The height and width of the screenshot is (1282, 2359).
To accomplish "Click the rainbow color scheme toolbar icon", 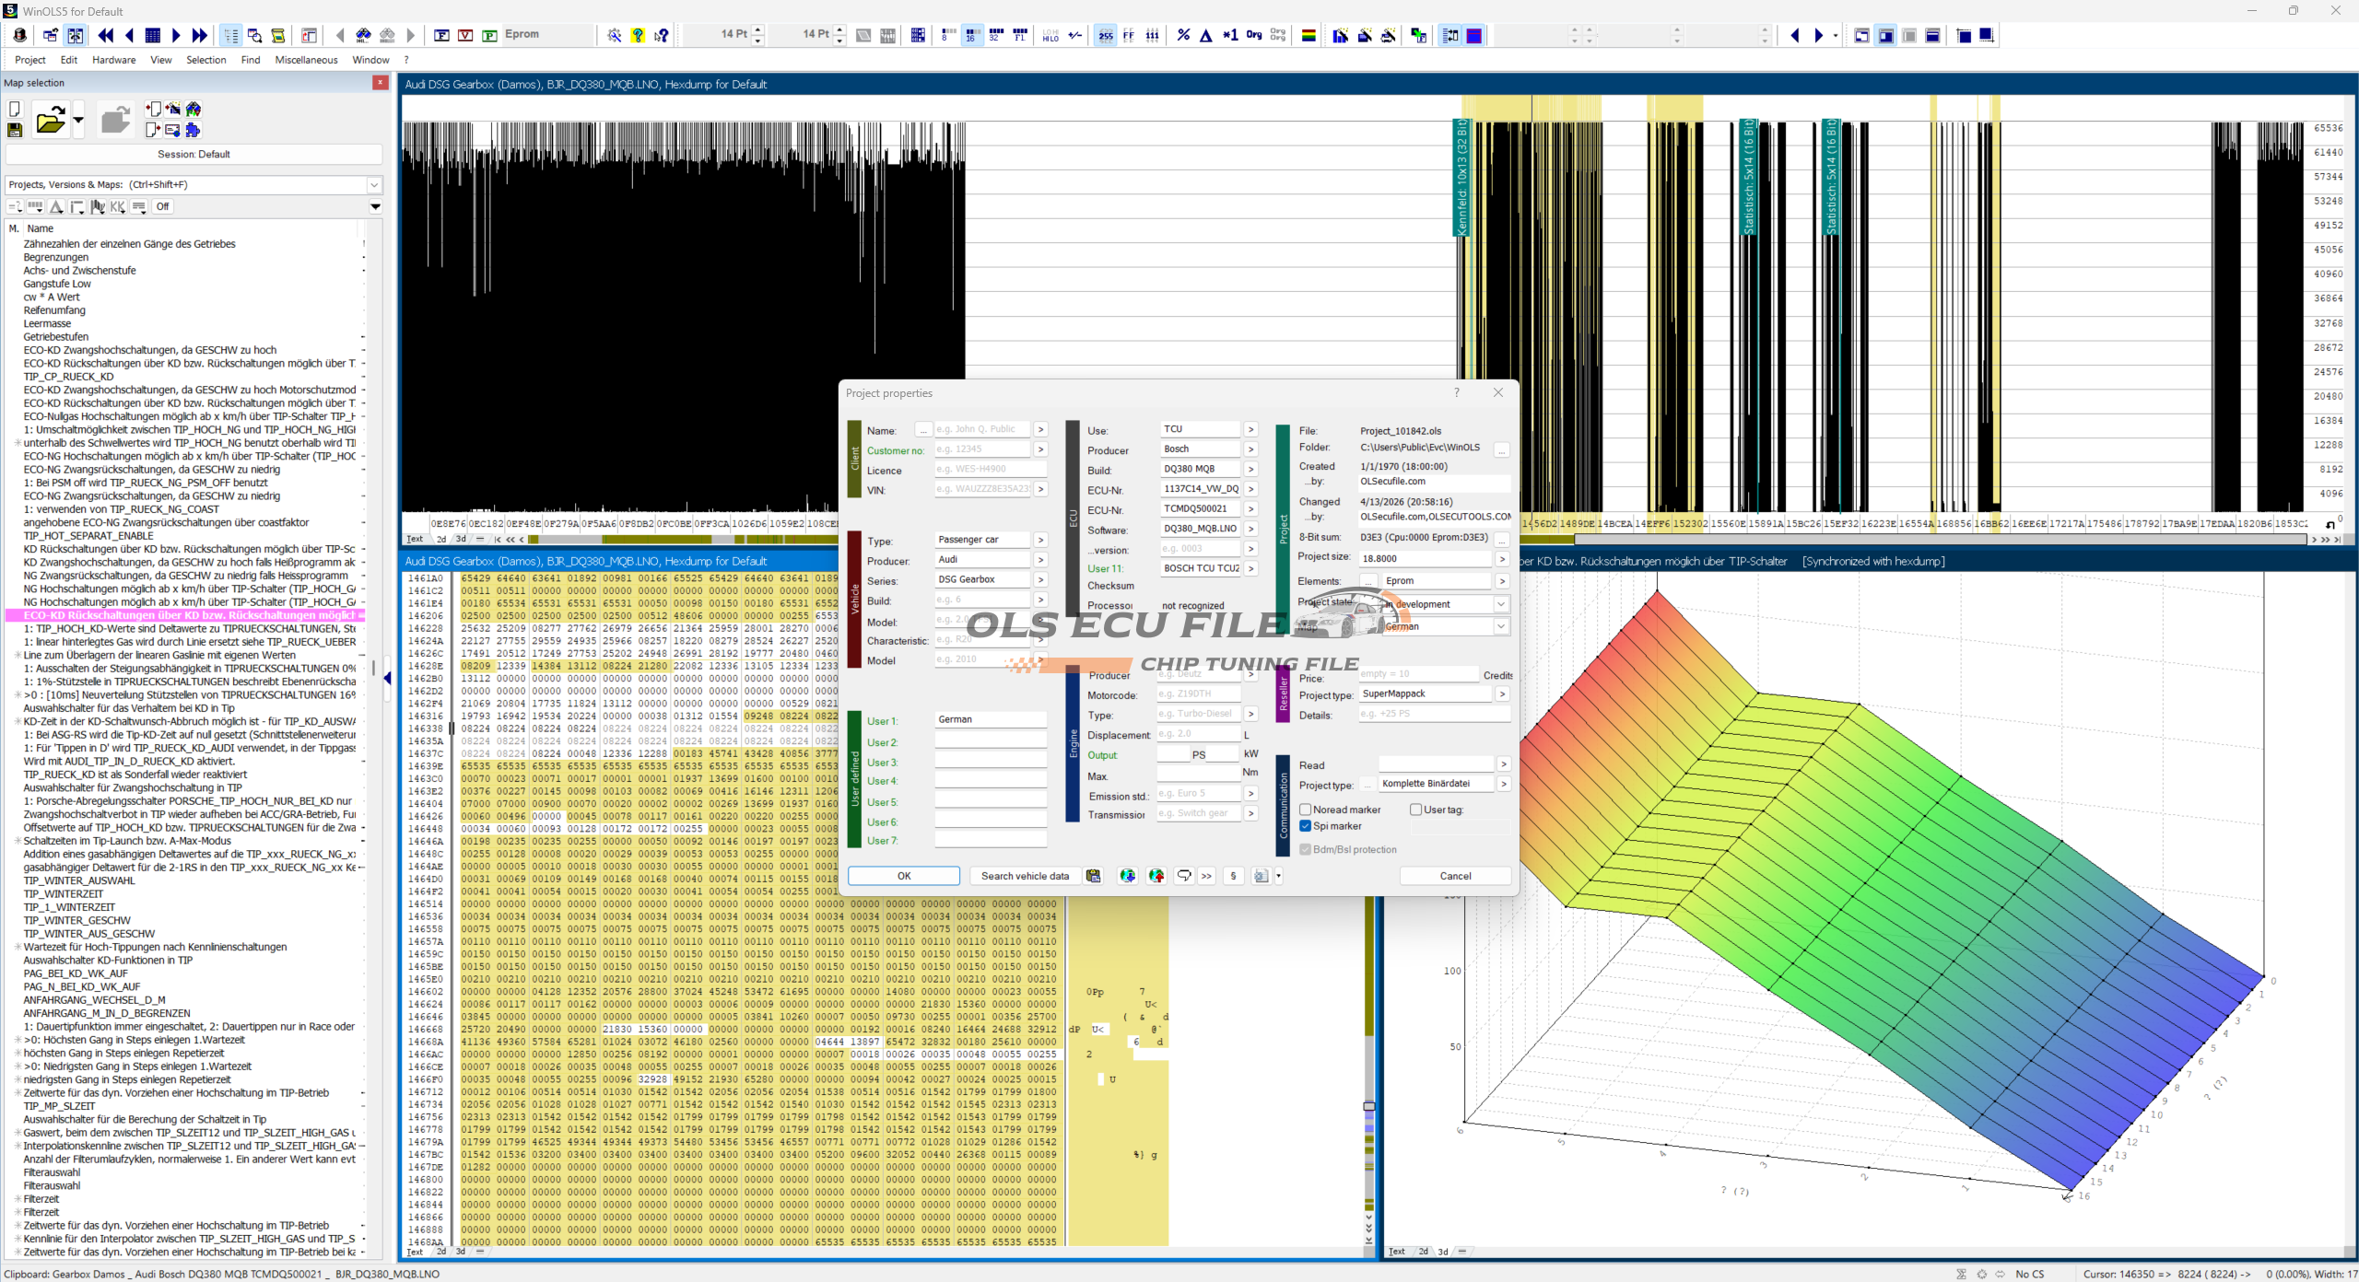I will coord(1308,36).
